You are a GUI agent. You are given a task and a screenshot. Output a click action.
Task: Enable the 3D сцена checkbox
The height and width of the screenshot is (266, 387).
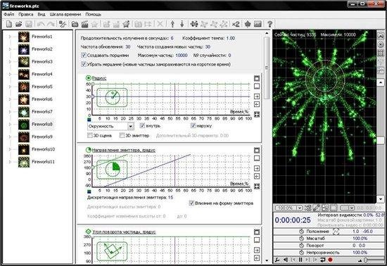pos(90,135)
